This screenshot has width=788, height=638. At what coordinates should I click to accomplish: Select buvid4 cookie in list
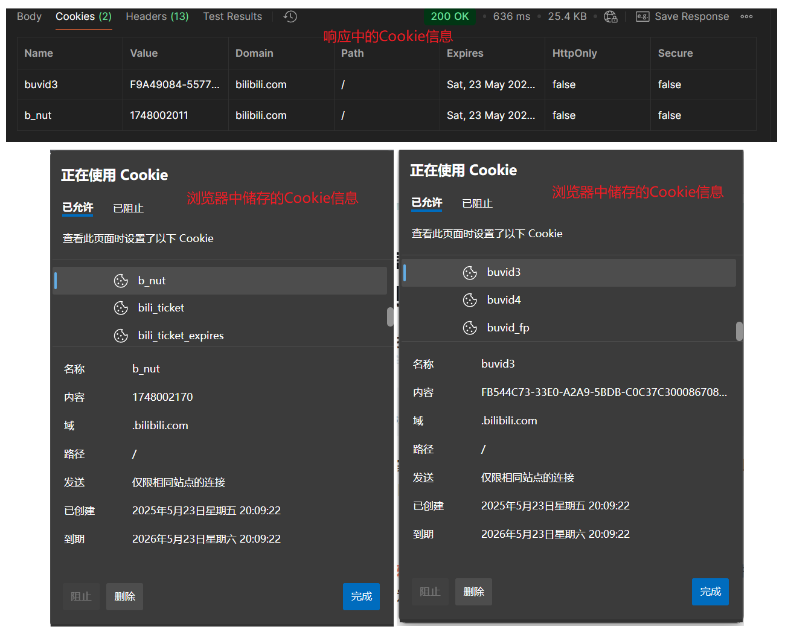tap(569, 300)
